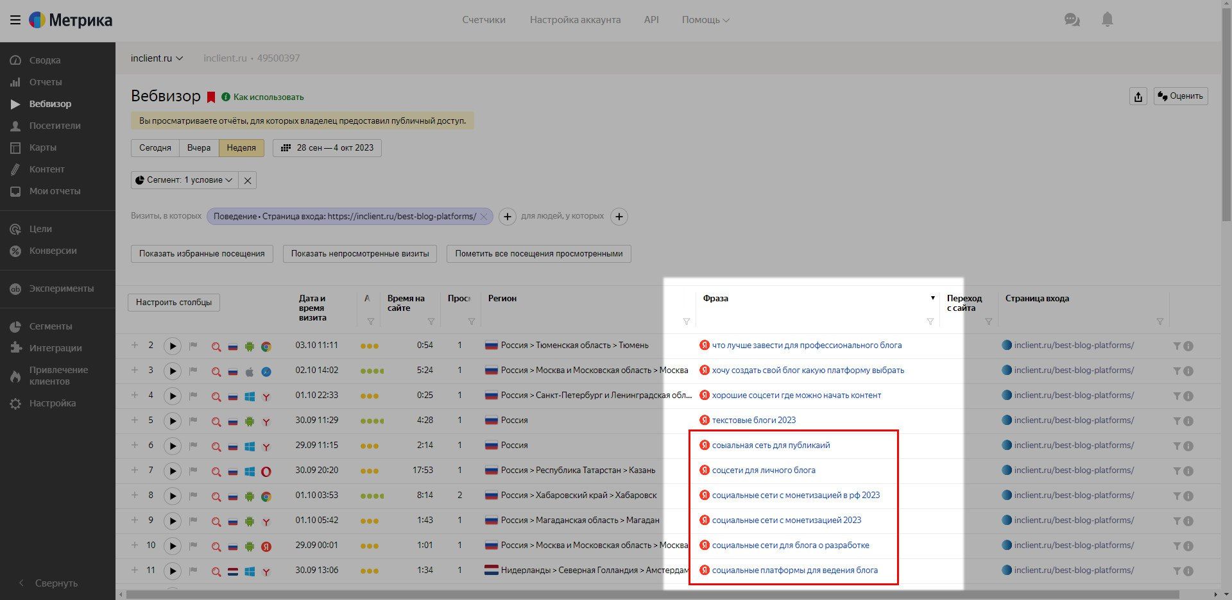Click the info icon in row 3
The width and height of the screenshot is (1232, 600).
coord(1188,371)
